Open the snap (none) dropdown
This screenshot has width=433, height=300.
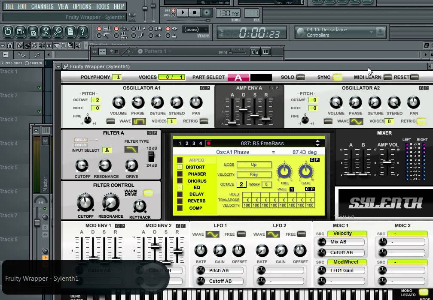(196, 30)
